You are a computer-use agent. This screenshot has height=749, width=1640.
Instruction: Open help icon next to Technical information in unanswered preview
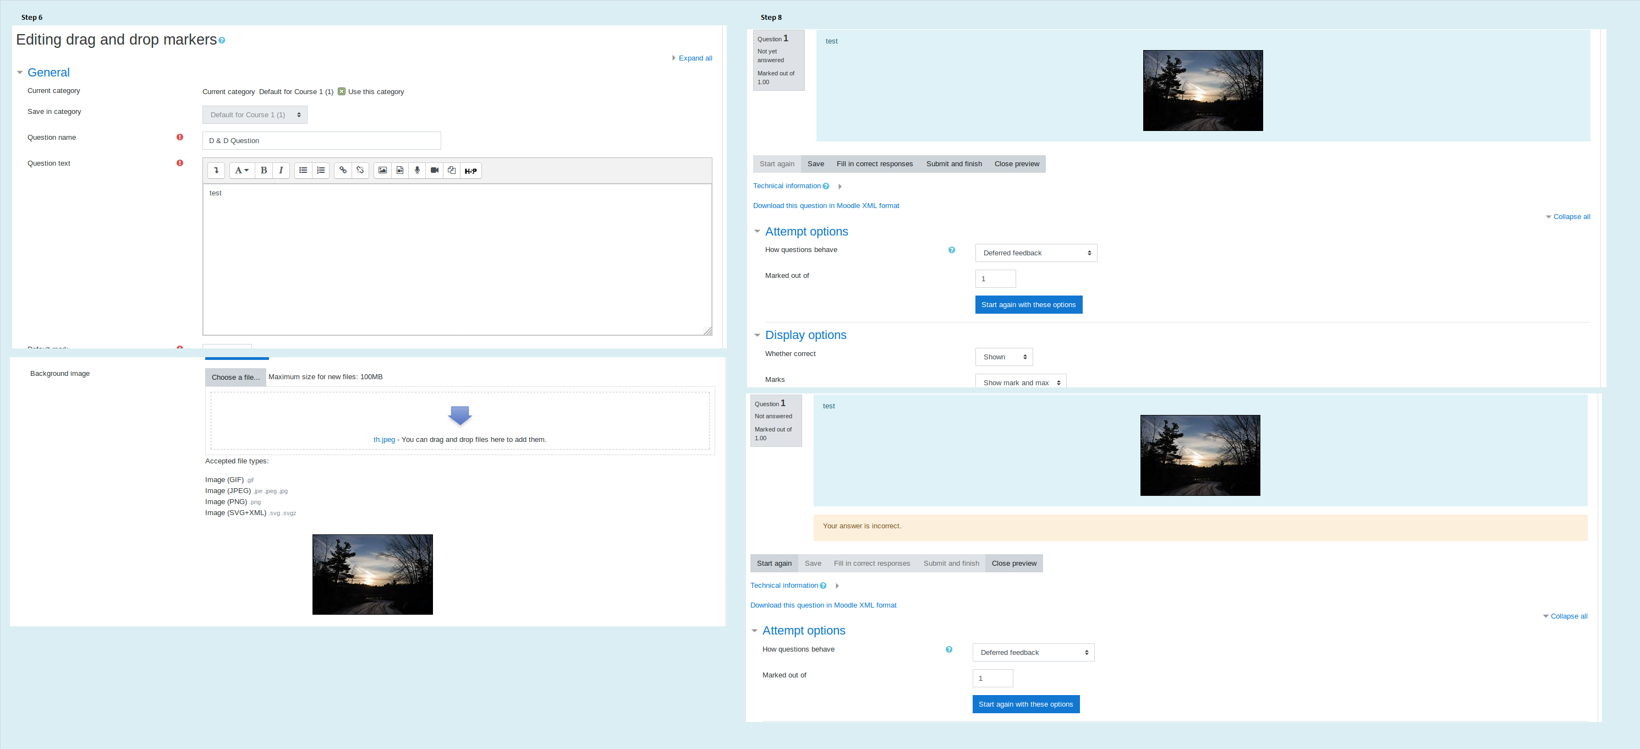826,187
